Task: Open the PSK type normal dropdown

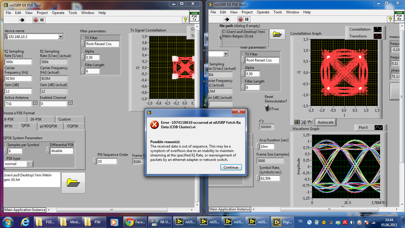Action: coord(30,164)
